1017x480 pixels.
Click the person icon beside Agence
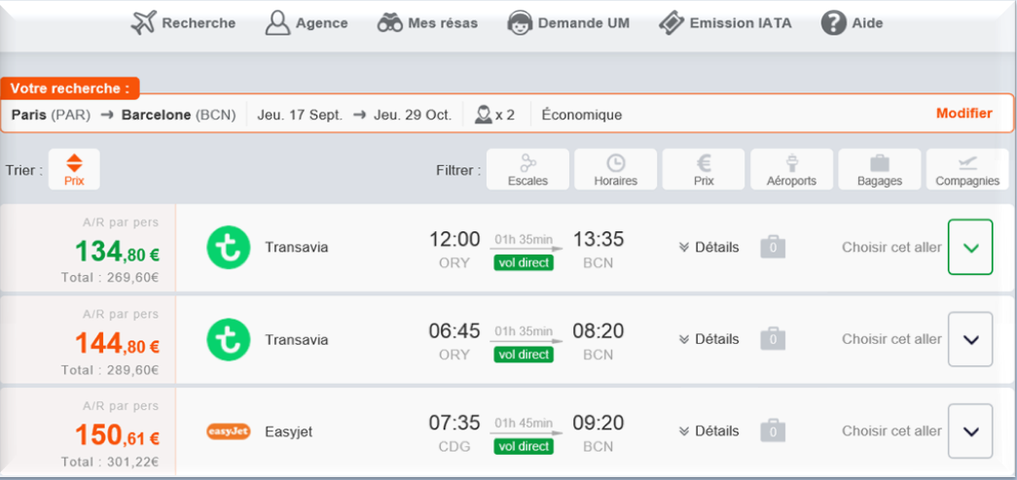277,23
